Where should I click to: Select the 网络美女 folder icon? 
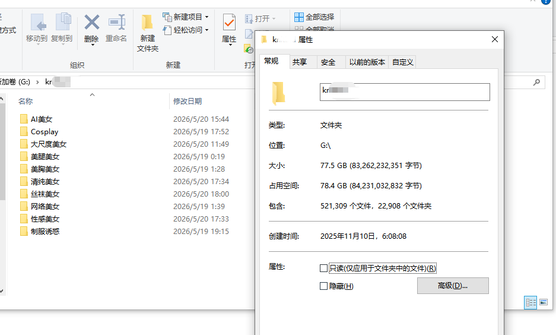[24, 206]
